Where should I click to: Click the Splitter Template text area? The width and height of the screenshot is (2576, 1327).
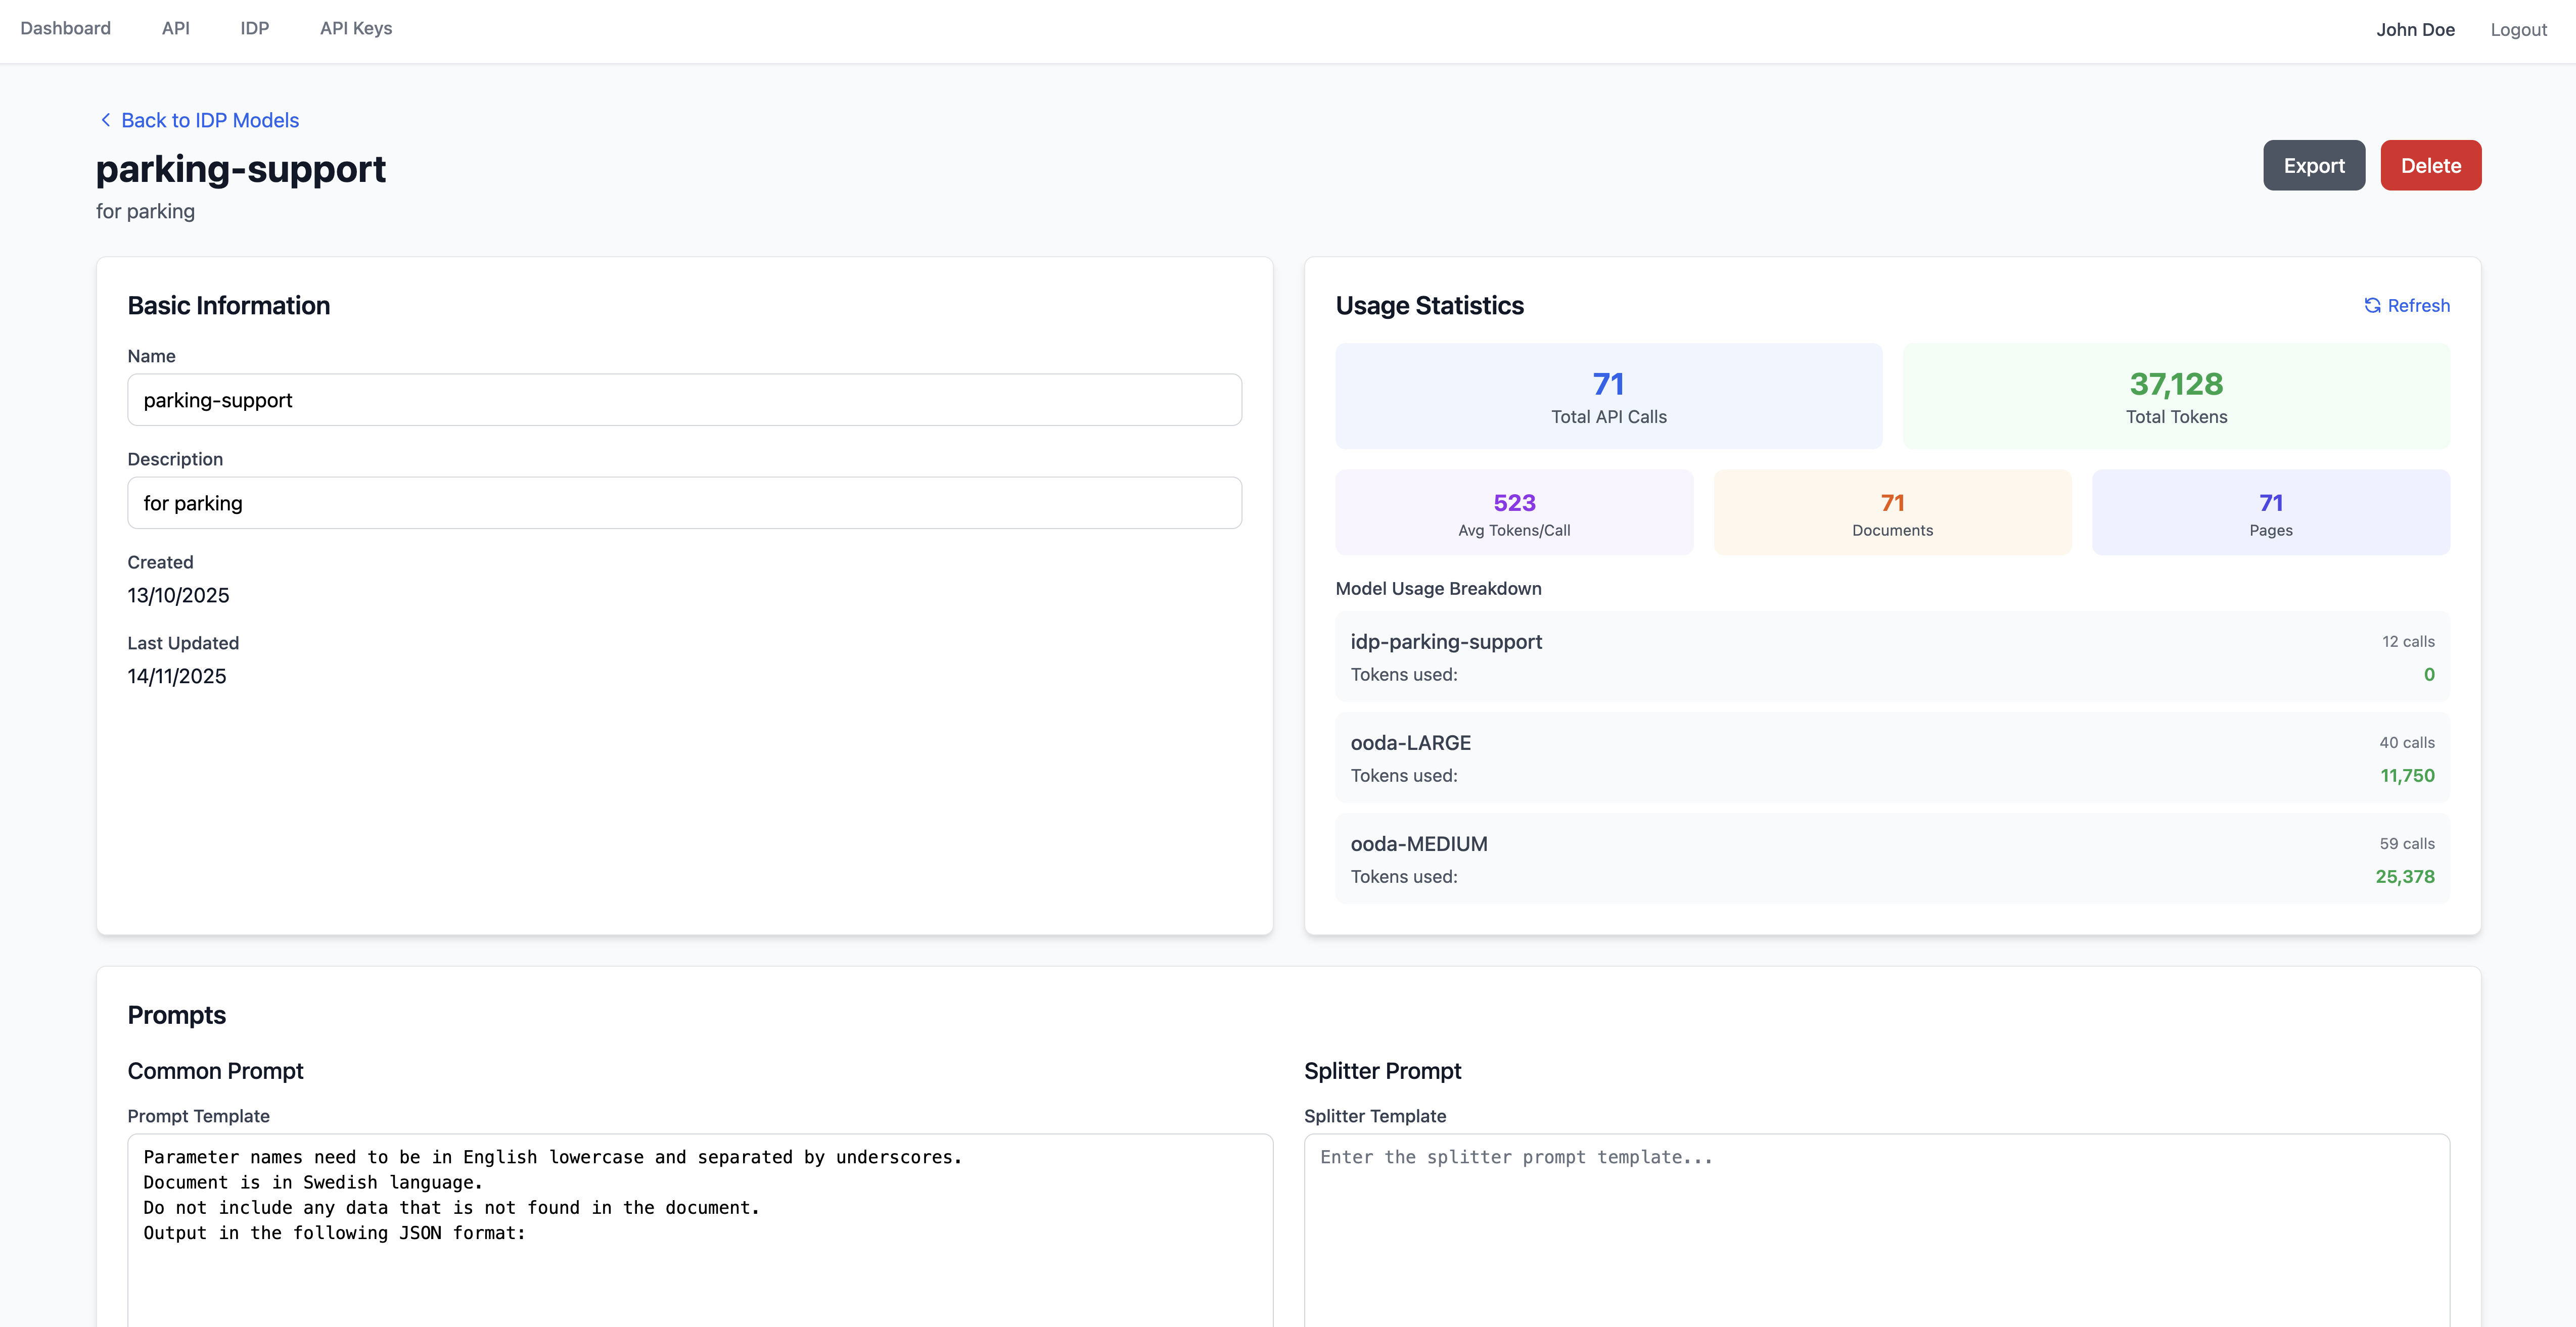coord(1876,1230)
